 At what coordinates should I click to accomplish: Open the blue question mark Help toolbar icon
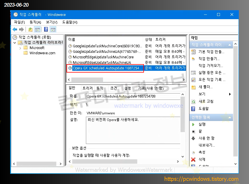point(46,29)
